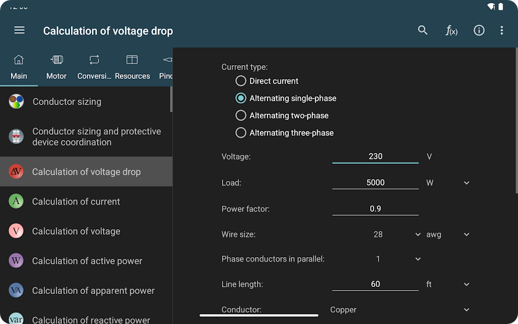Tap the Conversion tab arrows icon
Screen dimensions: 518x324
pos(94,60)
